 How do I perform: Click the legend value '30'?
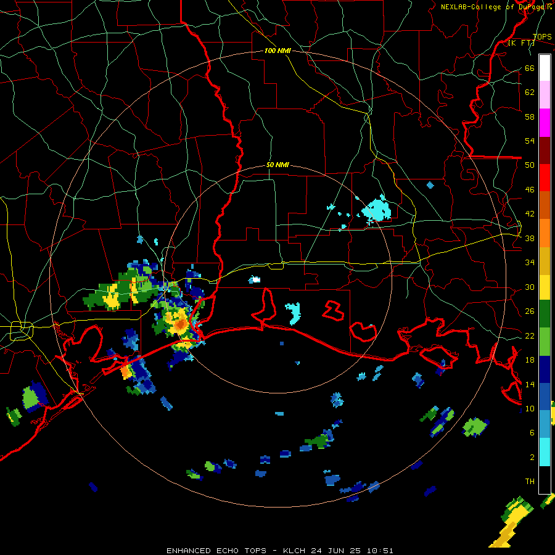(530, 287)
